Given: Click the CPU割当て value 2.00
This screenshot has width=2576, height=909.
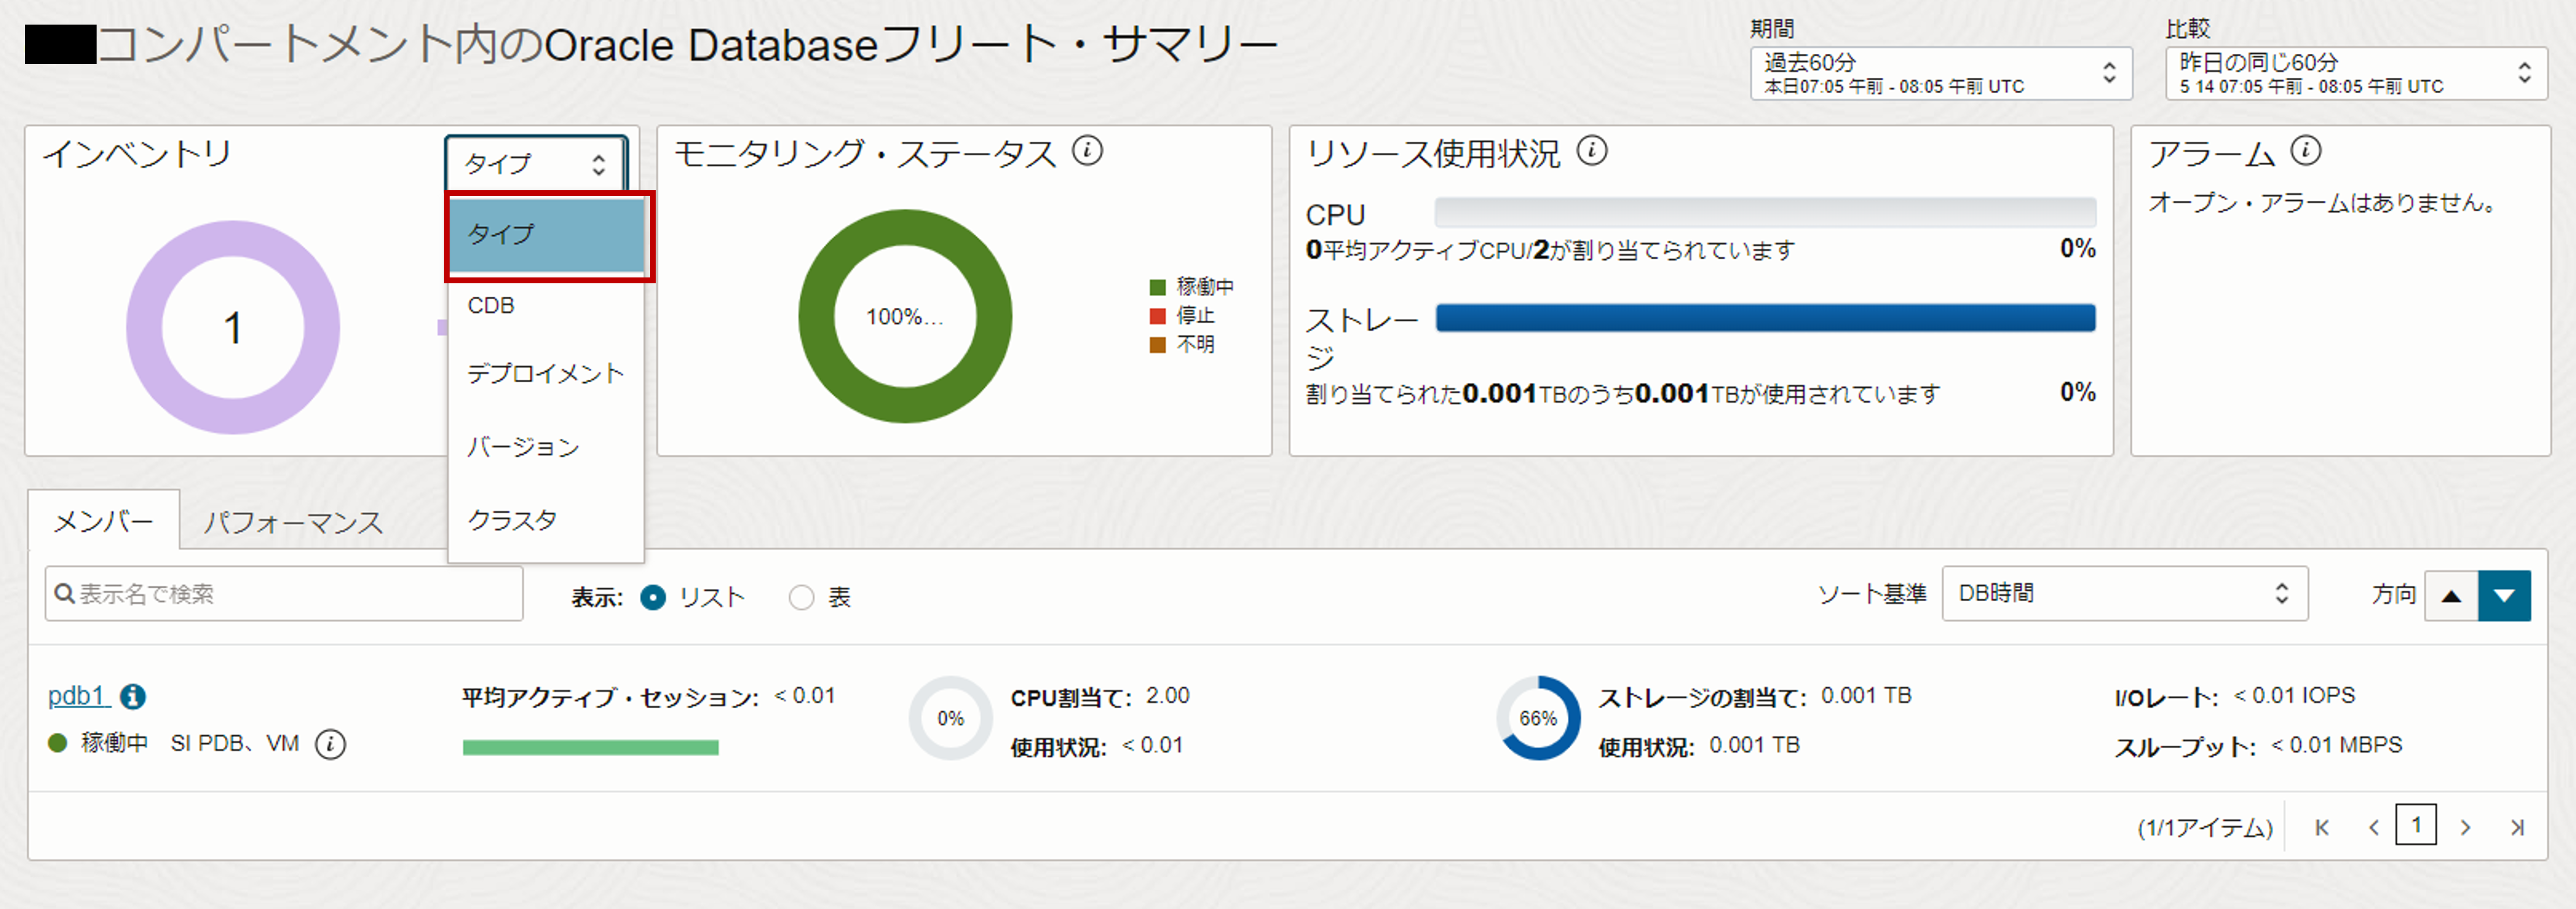Looking at the screenshot, I should coord(1168,696).
